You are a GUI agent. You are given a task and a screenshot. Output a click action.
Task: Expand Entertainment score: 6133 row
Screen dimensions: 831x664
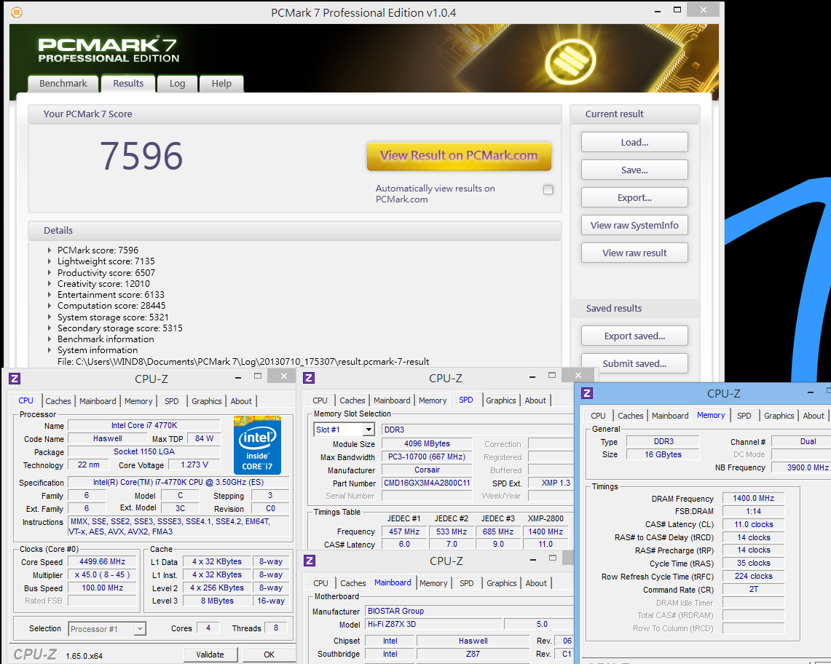[x=50, y=295]
